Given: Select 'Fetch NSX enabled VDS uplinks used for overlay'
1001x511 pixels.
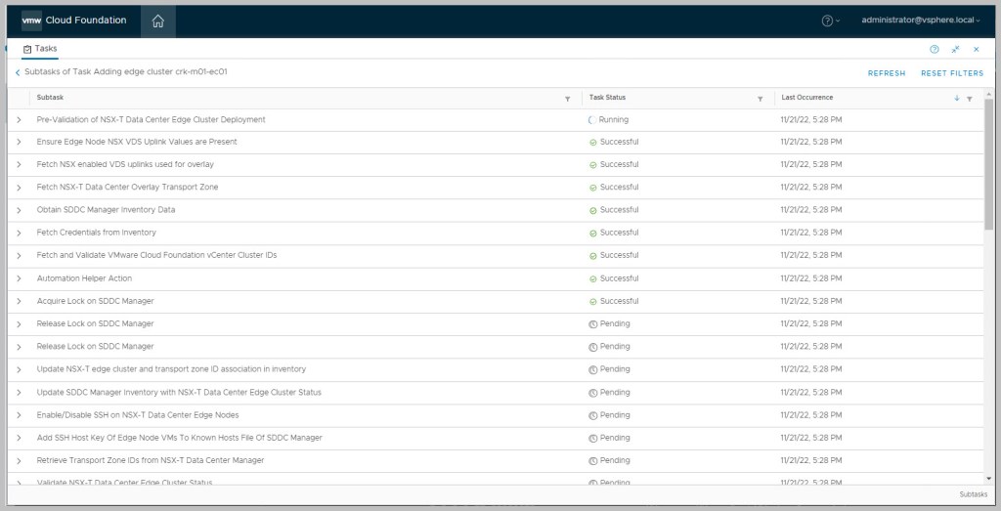Looking at the screenshot, I should 125,164.
